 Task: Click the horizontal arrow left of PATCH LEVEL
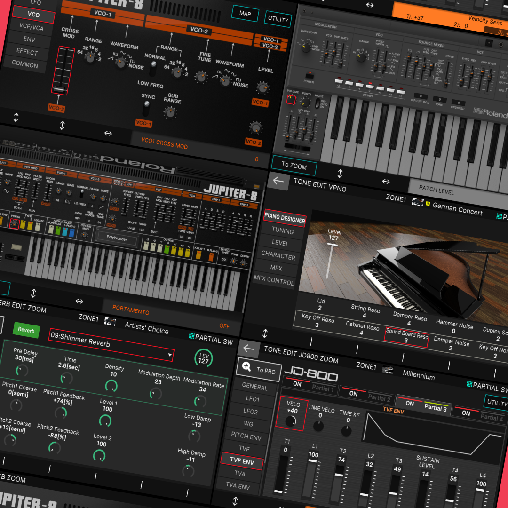point(386,182)
